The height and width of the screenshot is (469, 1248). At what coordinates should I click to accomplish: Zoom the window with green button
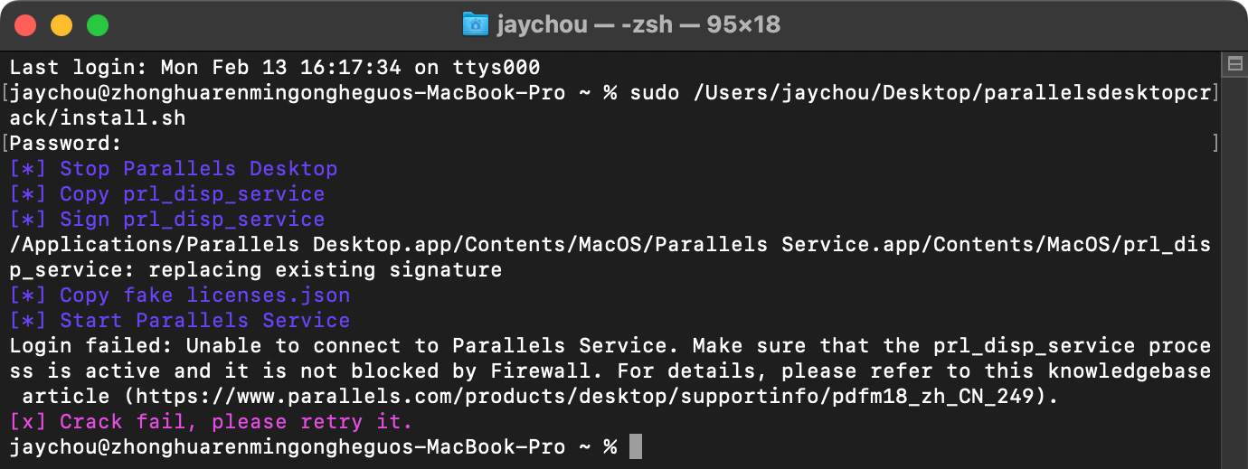(x=98, y=25)
